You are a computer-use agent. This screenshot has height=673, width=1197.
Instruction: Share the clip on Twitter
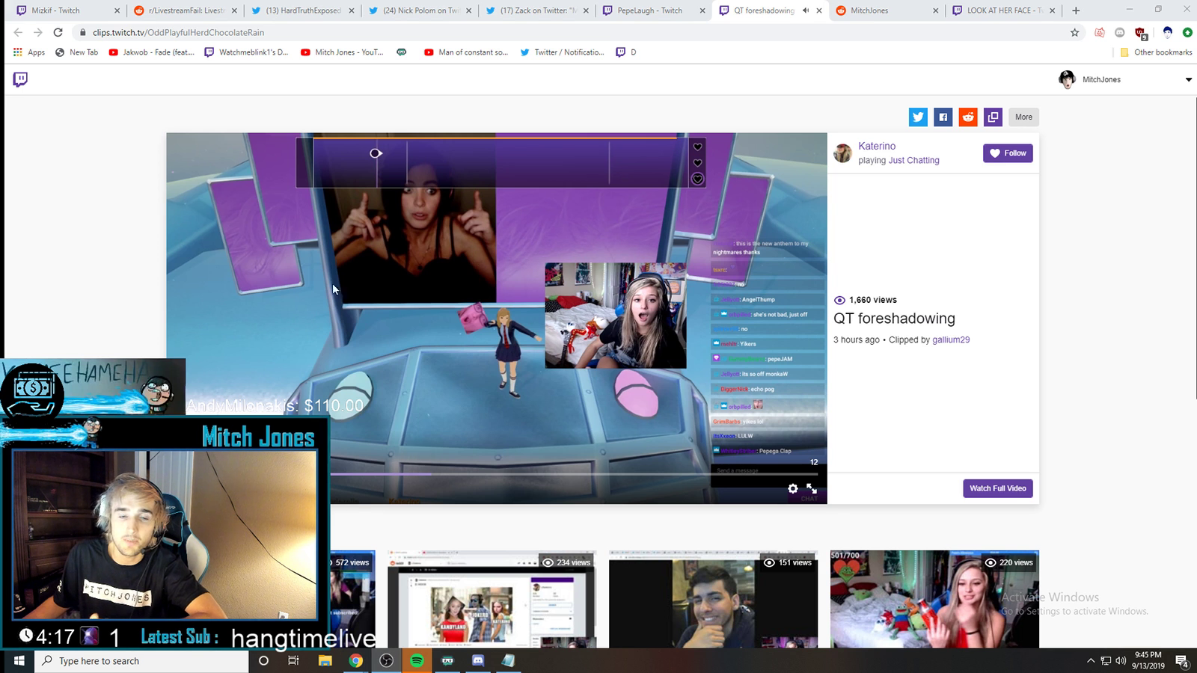click(918, 117)
